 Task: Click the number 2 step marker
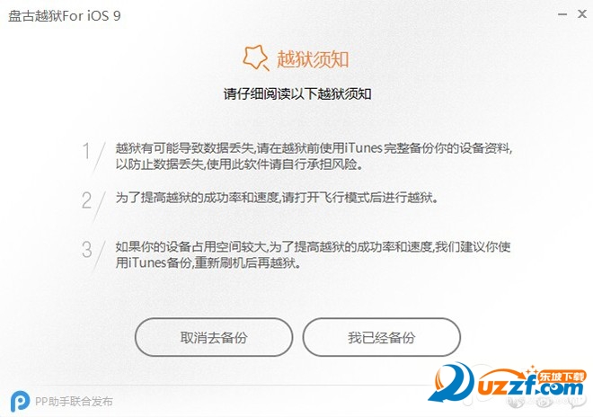(86, 200)
